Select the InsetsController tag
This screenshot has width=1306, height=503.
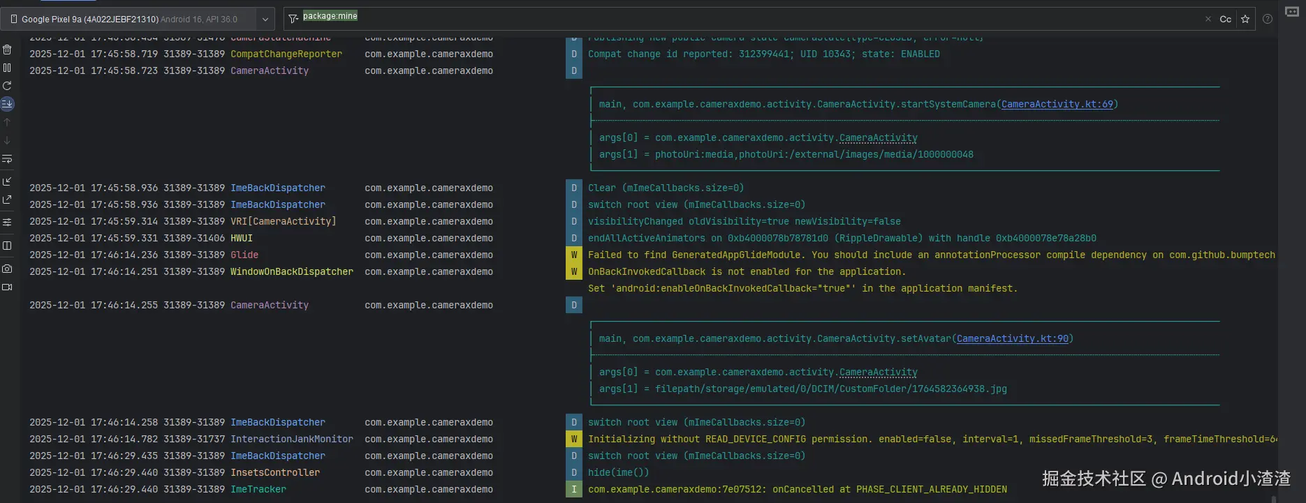[275, 472]
